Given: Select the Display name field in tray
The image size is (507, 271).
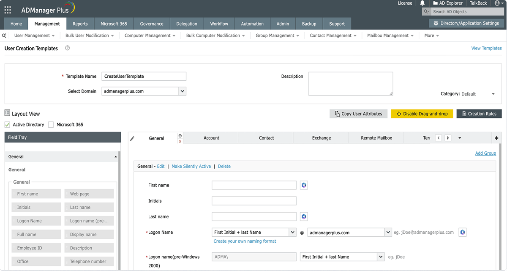Looking at the screenshot, I should [x=89, y=235].
